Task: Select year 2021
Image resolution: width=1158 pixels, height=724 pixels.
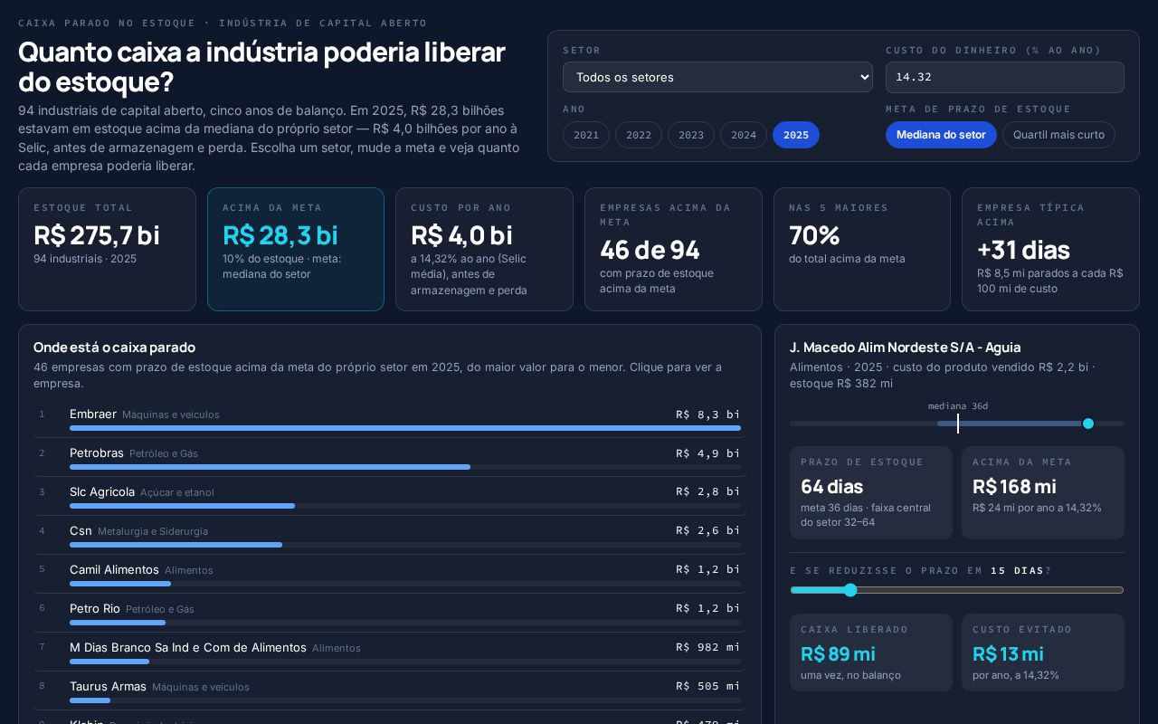Action: 586,135
